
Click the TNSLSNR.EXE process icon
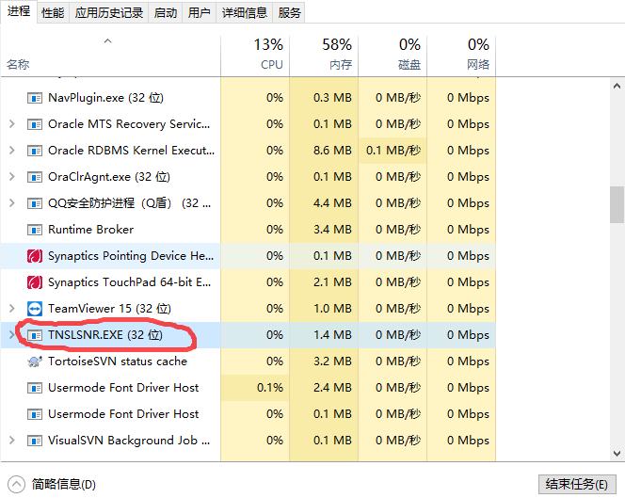tap(35, 335)
